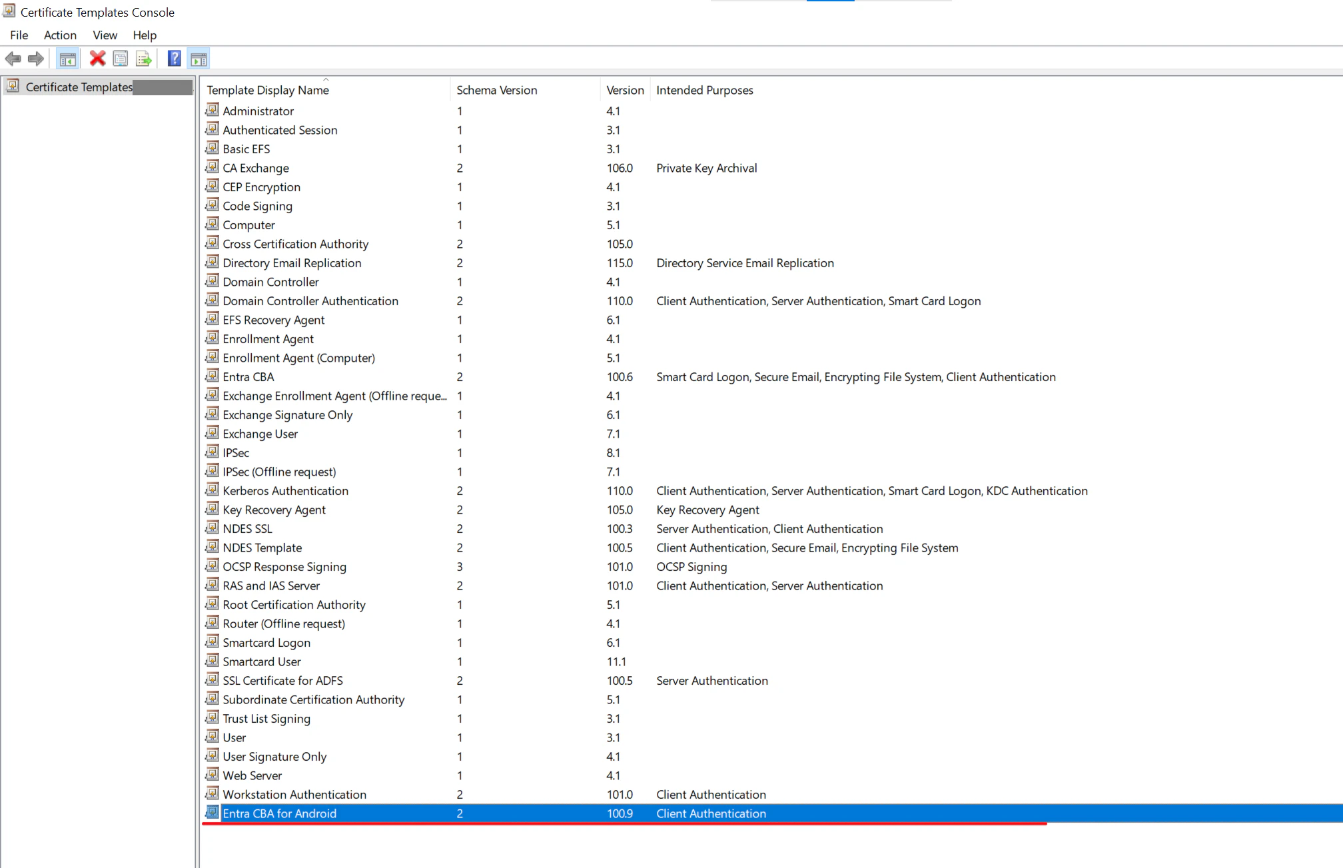
Task: Open the View menu
Action: (105, 35)
